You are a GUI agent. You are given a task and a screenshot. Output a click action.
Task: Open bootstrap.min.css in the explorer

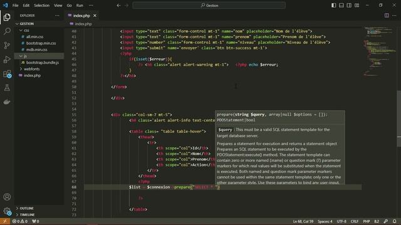point(41,43)
